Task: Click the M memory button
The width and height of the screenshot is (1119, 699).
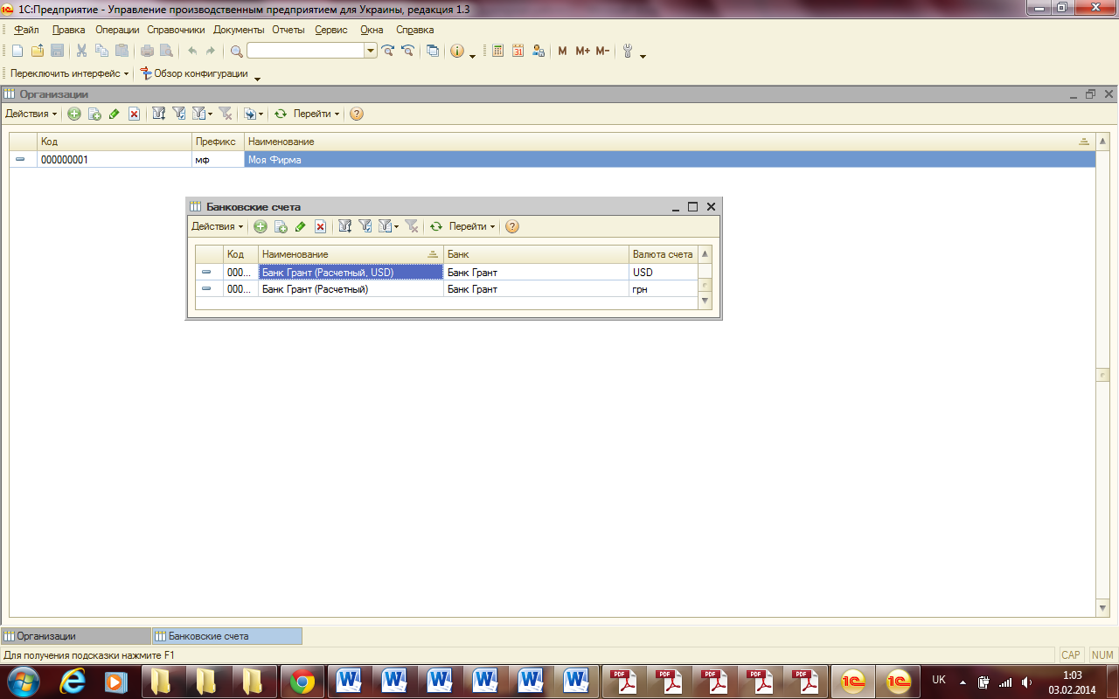Action: click(562, 51)
